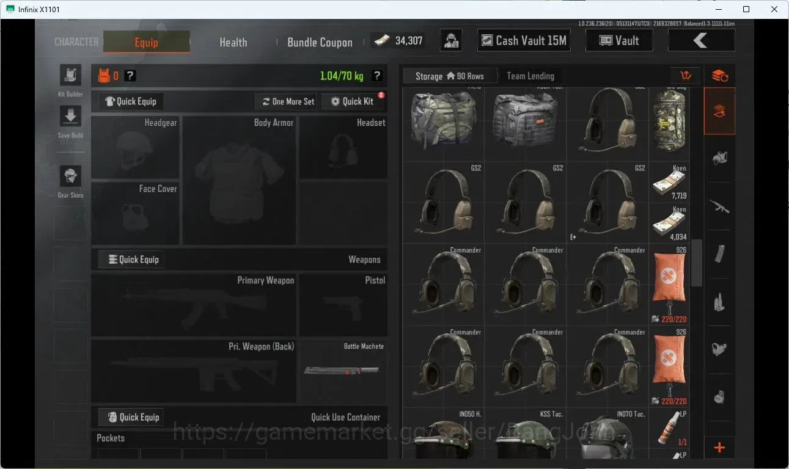The width and height of the screenshot is (789, 469).
Task: Select the empty Headgear slot
Action: (135, 147)
